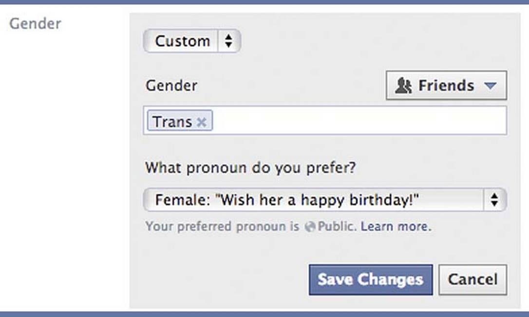Cancel the gender edit
The image size is (529, 317).
[472, 280]
